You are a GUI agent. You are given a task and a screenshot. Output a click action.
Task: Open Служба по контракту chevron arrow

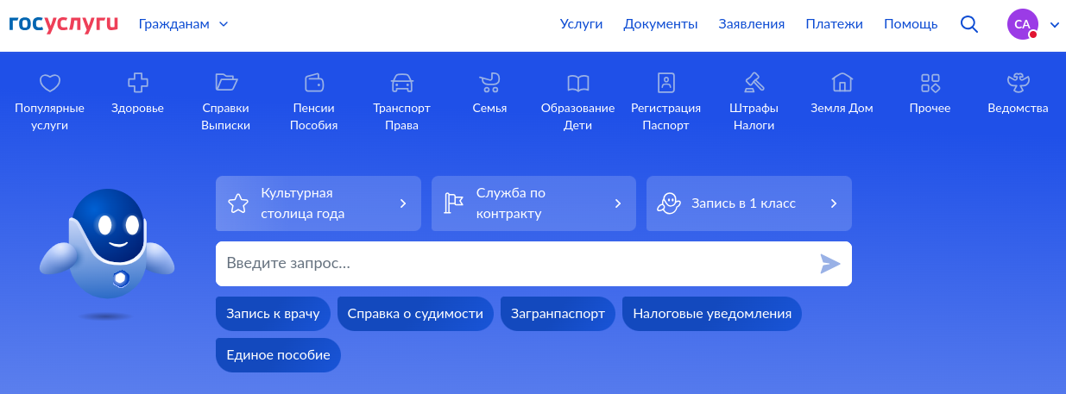(x=618, y=203)
